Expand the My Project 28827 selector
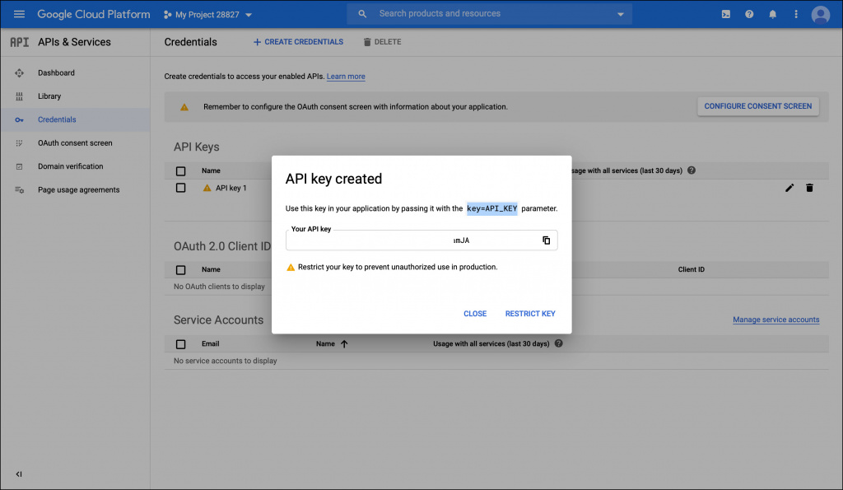 click(208, 15)
